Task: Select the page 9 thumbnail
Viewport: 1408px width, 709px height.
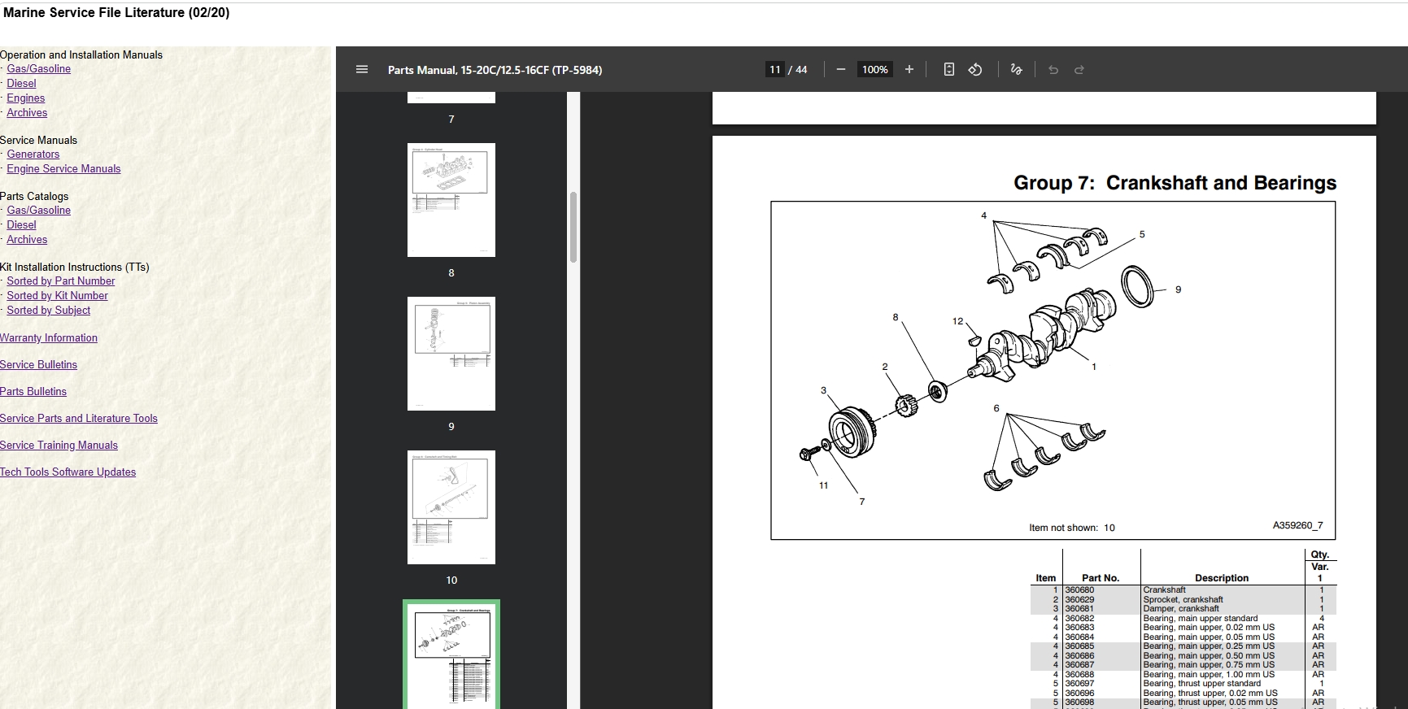Action: 451,354
